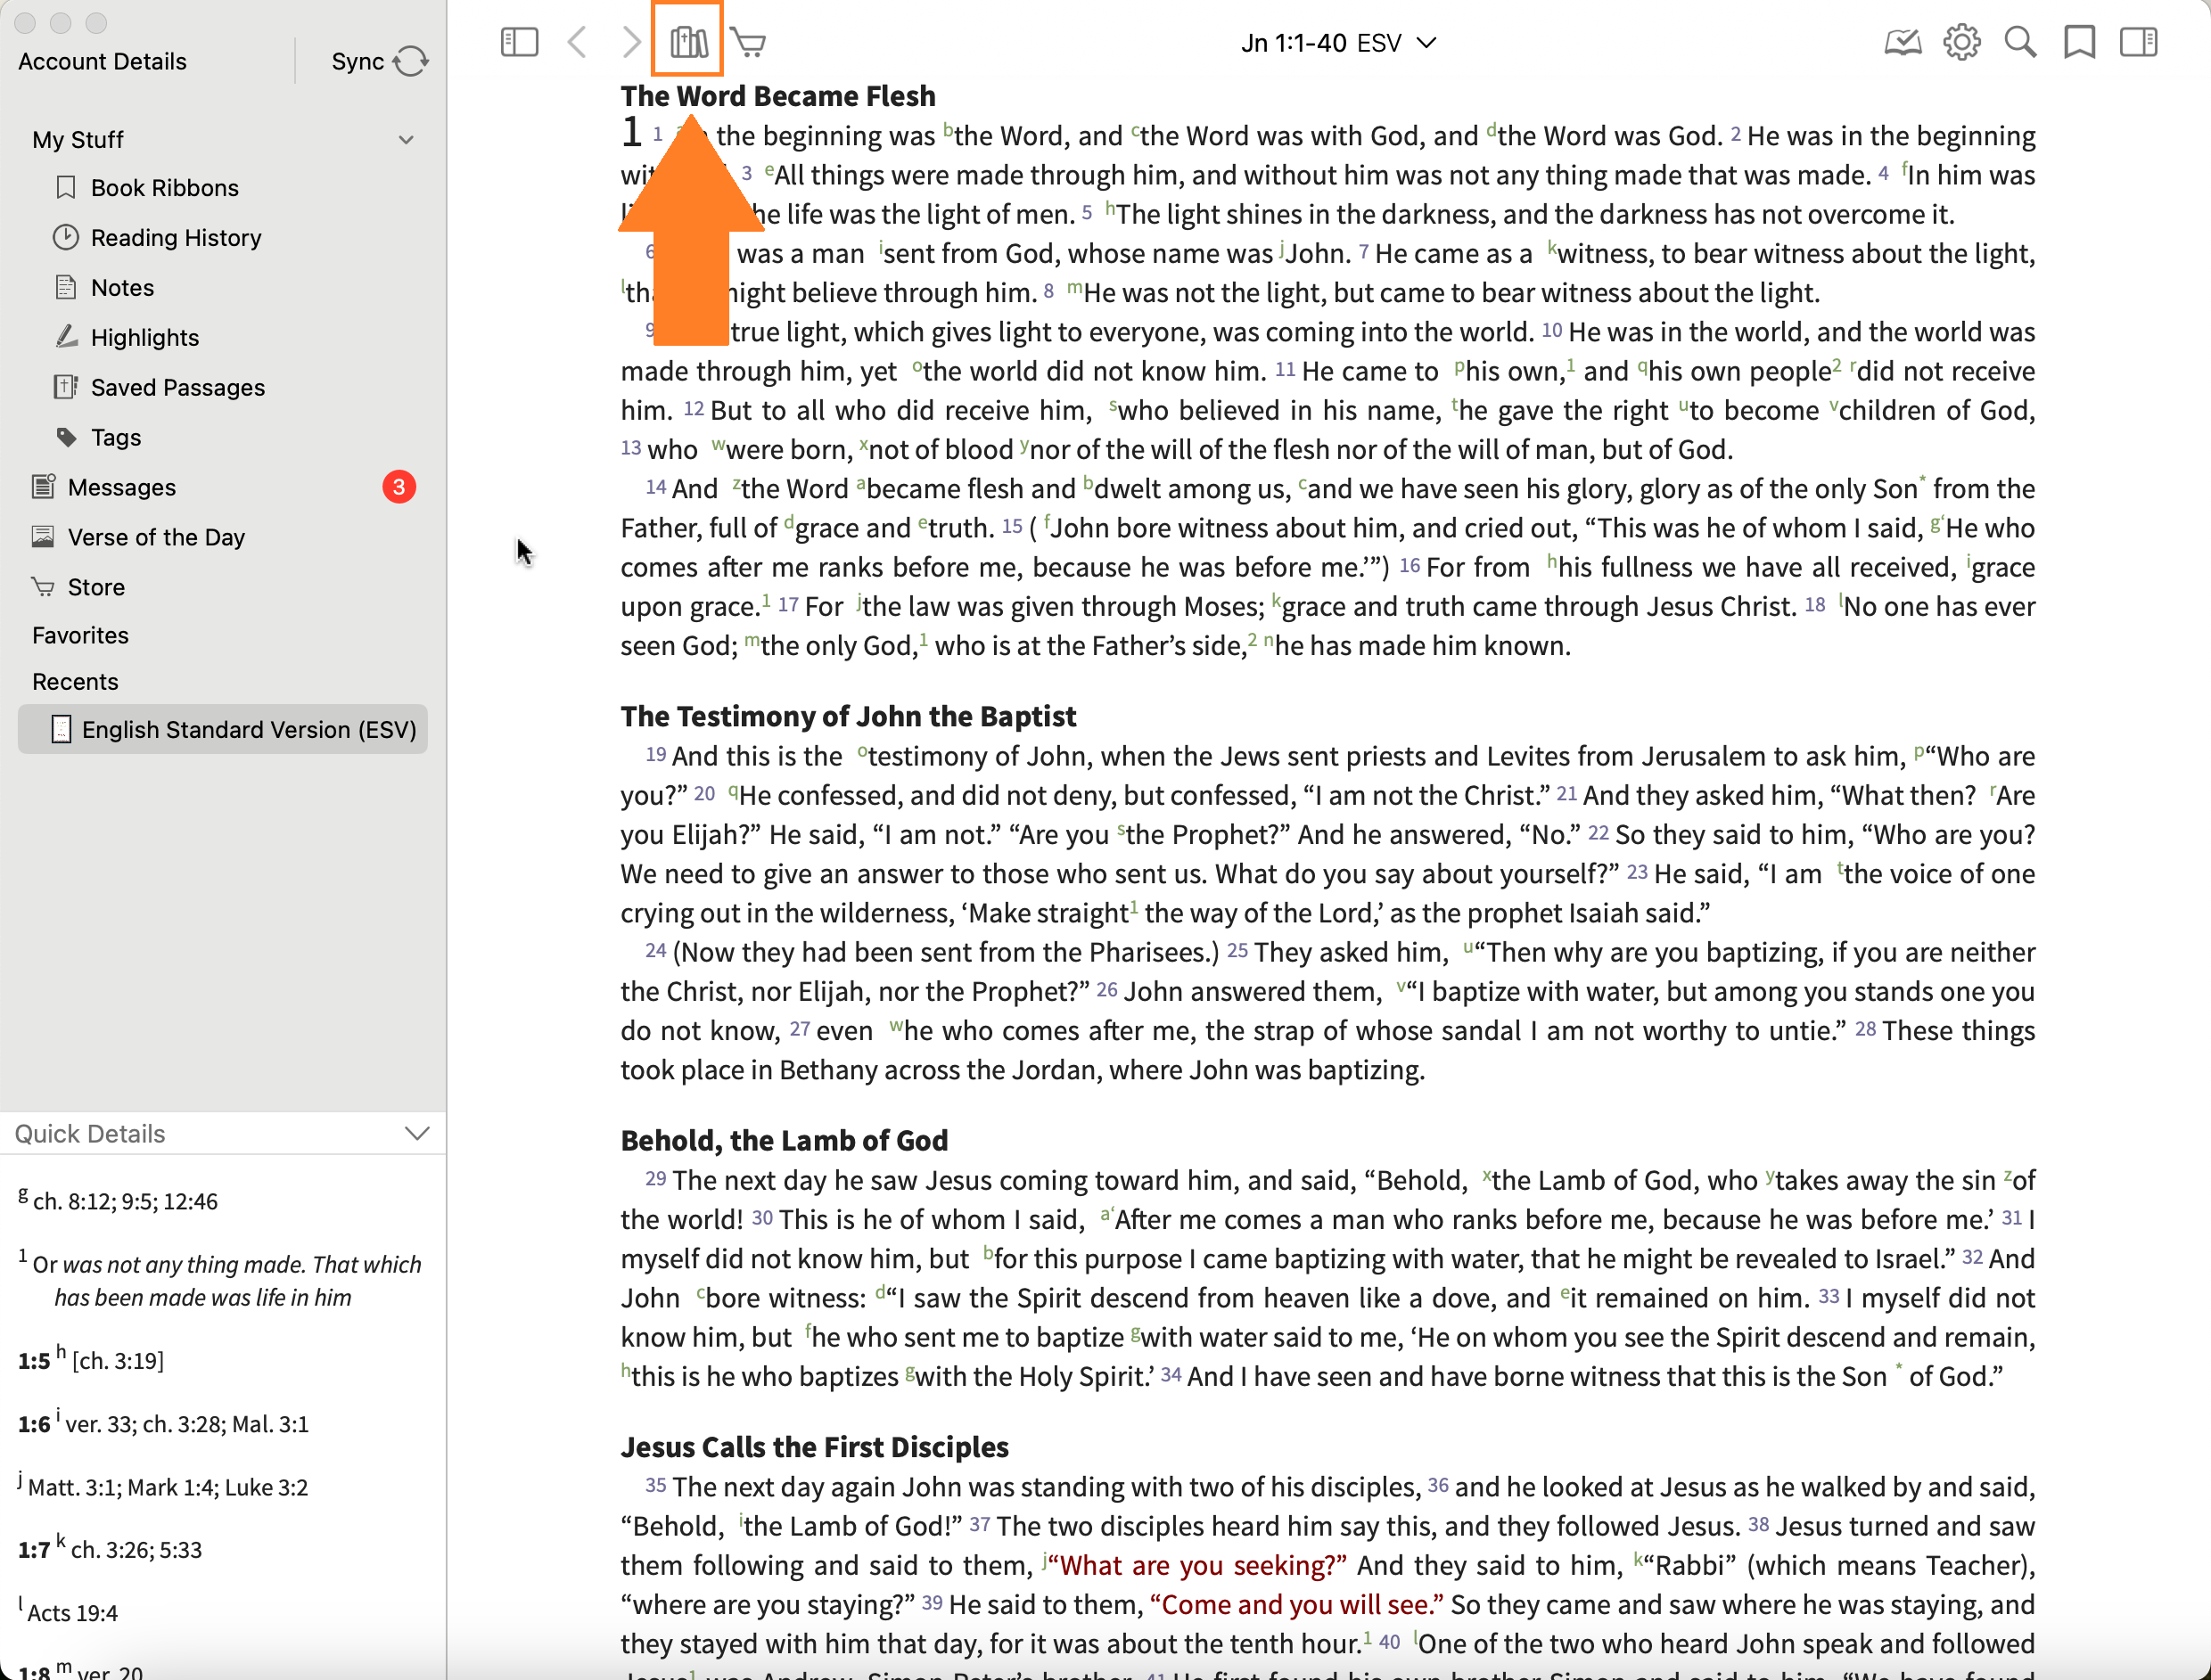Toggle the left sidebar panel

pyautogui.click(x=519, y=42)
